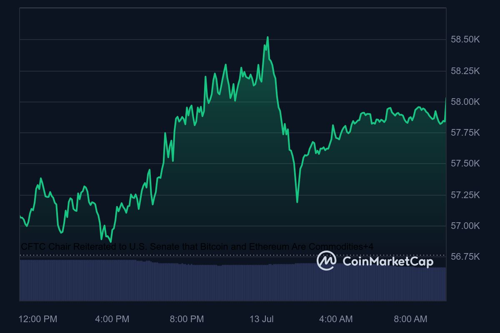
Task: Click the 58.00K price axis label
Action: (x=465, y=102)
